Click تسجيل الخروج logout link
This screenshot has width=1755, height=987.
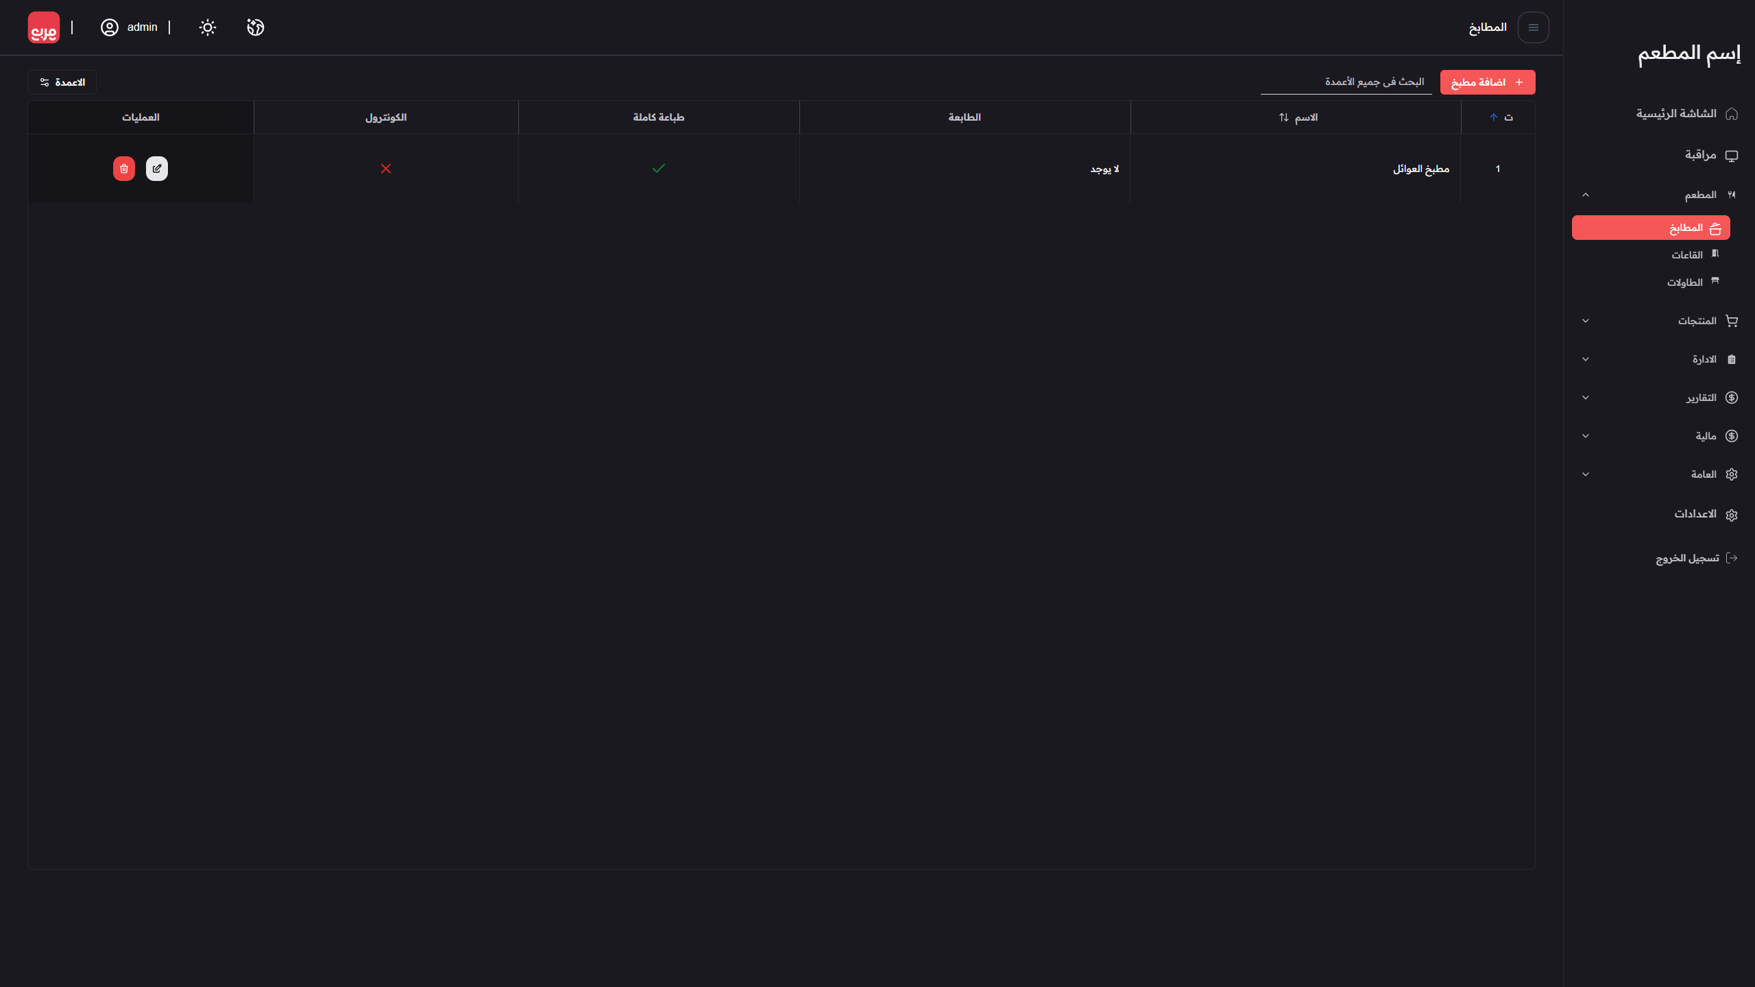click(x=1688, y=558)
